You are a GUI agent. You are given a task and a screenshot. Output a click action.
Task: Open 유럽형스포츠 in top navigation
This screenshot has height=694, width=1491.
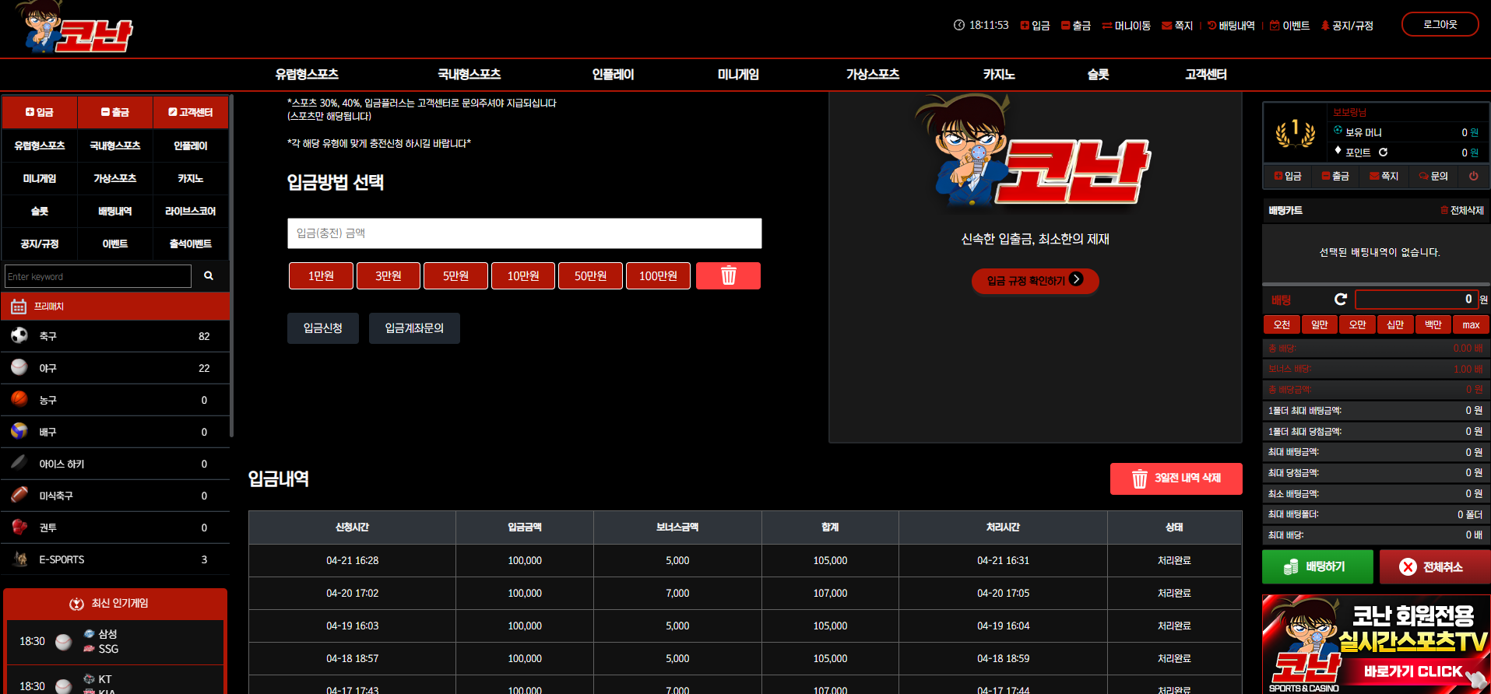[307, 75]
